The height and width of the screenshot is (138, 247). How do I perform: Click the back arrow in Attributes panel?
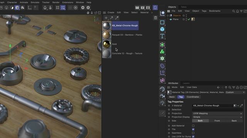click(x=218, y=87)
